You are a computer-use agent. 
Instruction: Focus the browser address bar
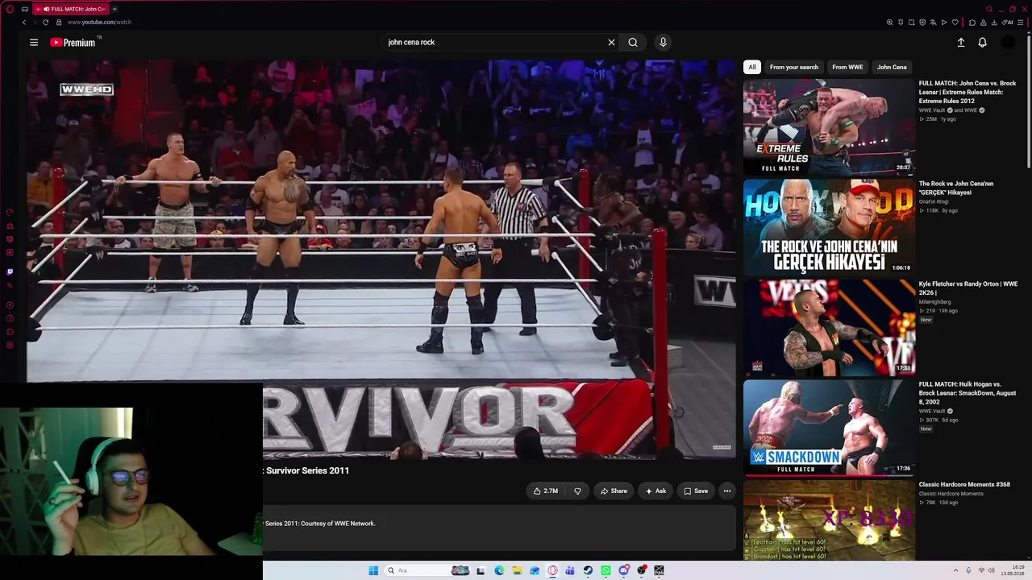[x=468, y=23]
